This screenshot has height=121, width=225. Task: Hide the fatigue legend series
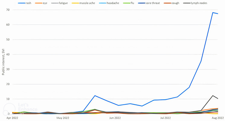coord(59,3)
